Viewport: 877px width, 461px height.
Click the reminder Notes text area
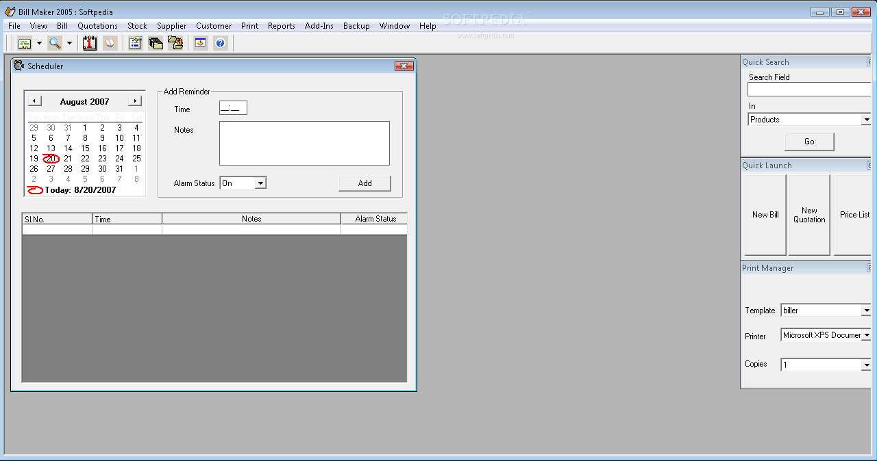click(x=304, y=143)
